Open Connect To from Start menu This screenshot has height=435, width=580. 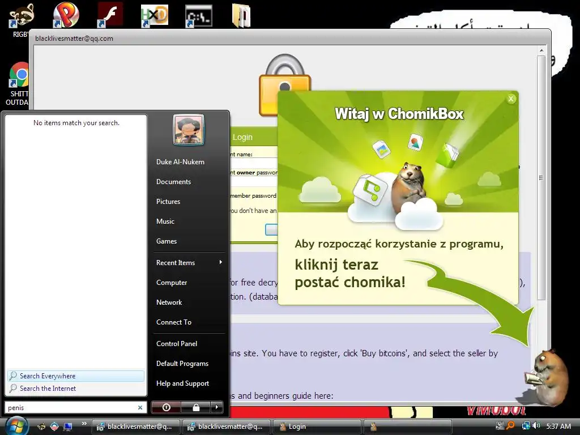coord(174,322)
